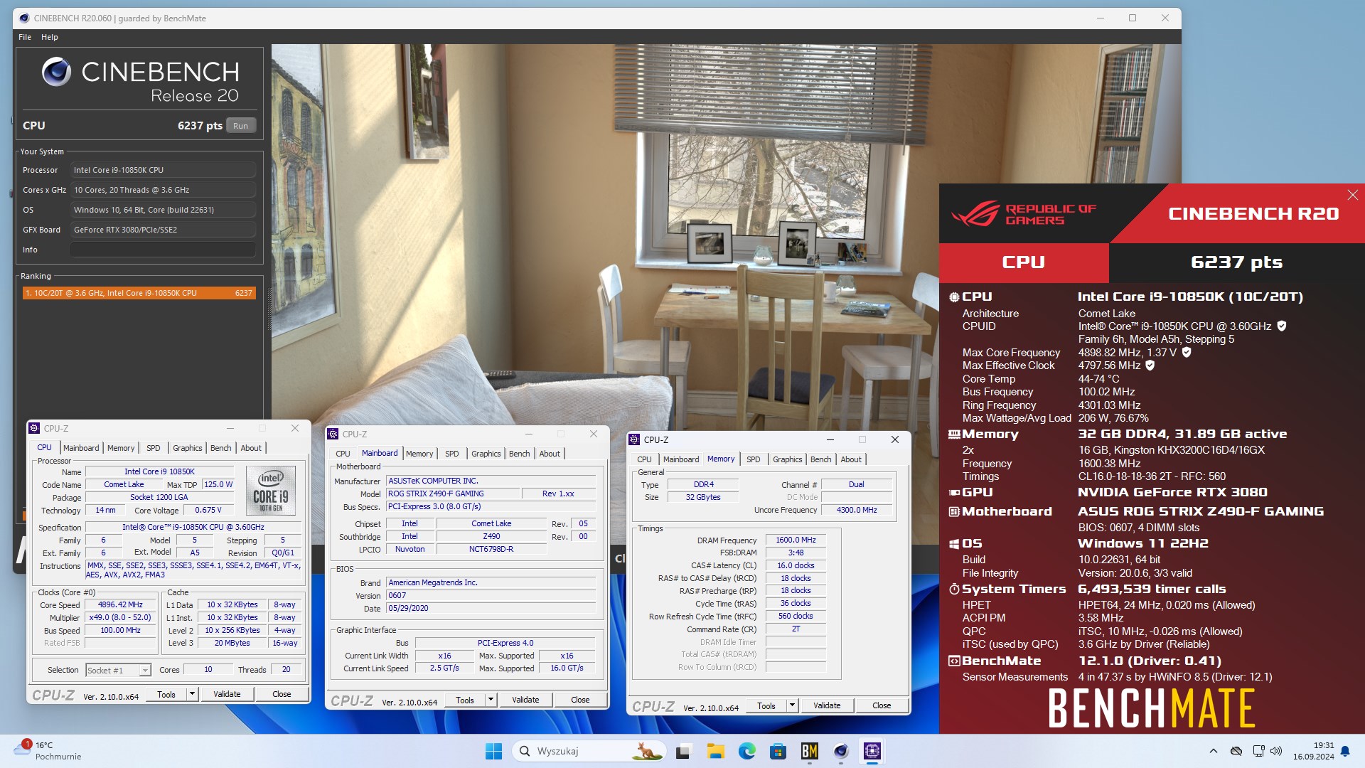Viewport: 1365px width, 768px height.
Task: Open Tools dropdown arrow in Mainboard CPU-Z window
Action: 490,700
